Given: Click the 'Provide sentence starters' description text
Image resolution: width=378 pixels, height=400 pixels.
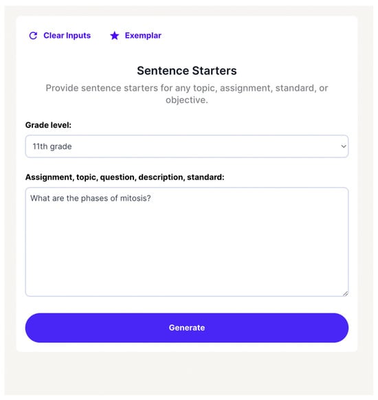Looking at the screenshot, I should pyautogui.click(x=187, y=94).
